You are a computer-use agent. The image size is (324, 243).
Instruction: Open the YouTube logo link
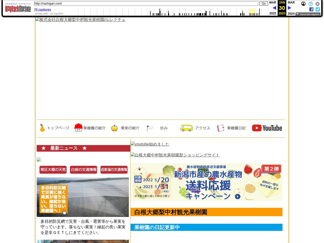click(267, 128)
